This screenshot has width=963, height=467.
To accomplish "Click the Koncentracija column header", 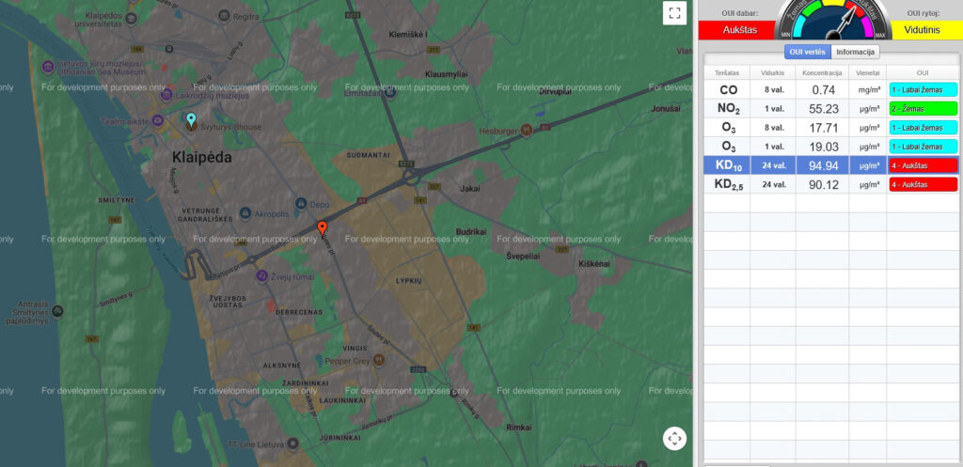I will coord(822,71).
